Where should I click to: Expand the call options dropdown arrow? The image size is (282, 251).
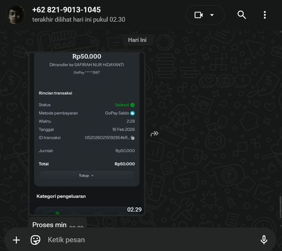212,15
